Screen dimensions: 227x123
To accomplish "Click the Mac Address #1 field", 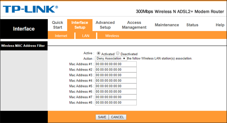I will (116, 64).
